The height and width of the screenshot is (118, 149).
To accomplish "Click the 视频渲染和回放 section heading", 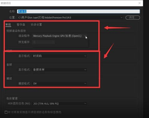I will pyautogui.click(x=16, y=31).
